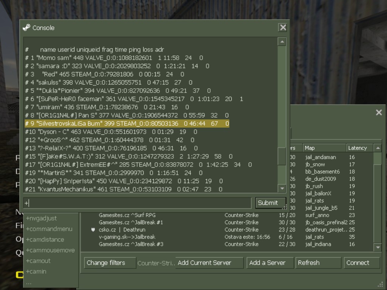Screen dimensions: 387x290
Task: Click the "+GrooS^" player line
Action: click(x=110, y=140)
